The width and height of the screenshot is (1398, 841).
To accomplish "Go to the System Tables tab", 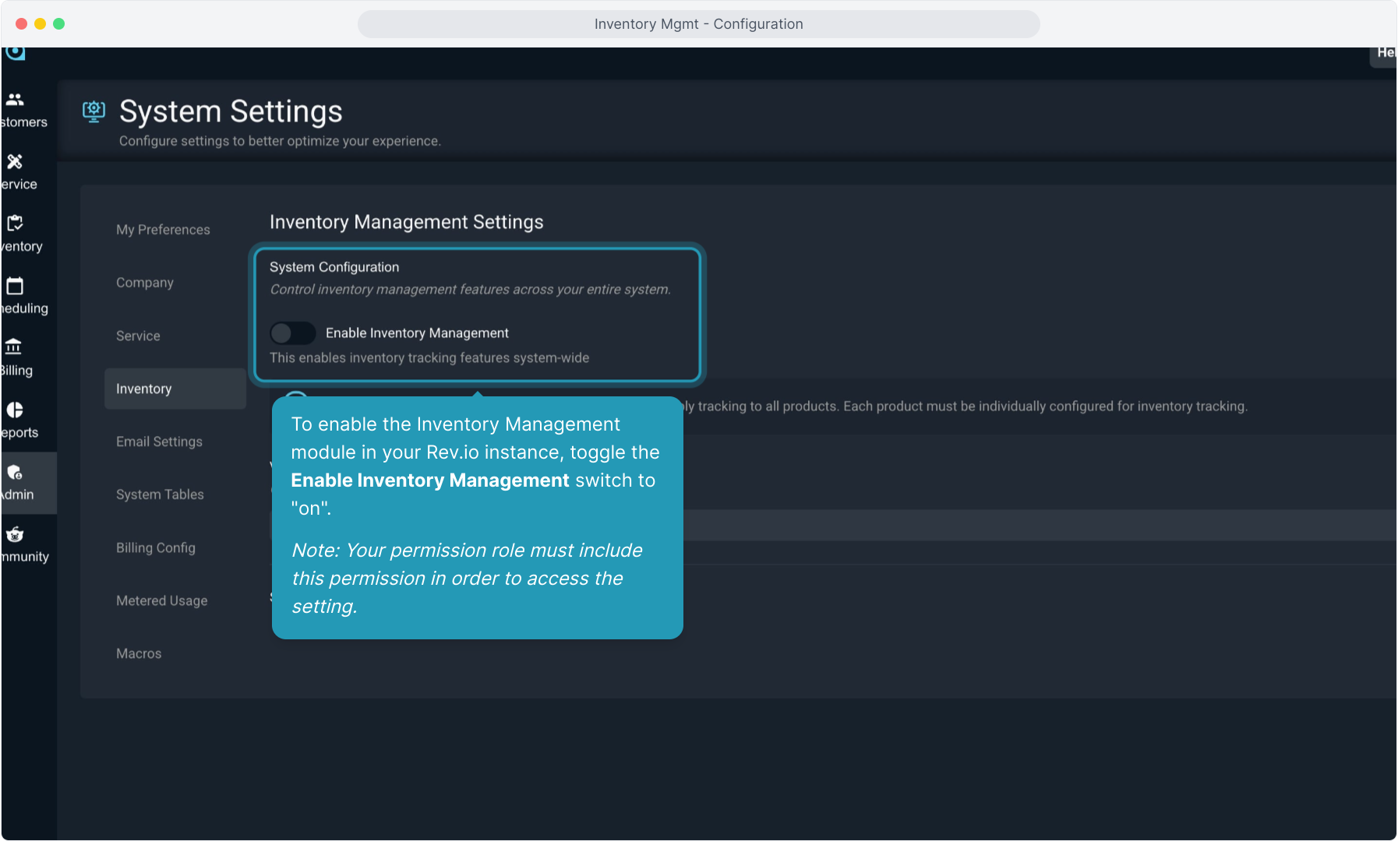I will (x=160, y=494).
